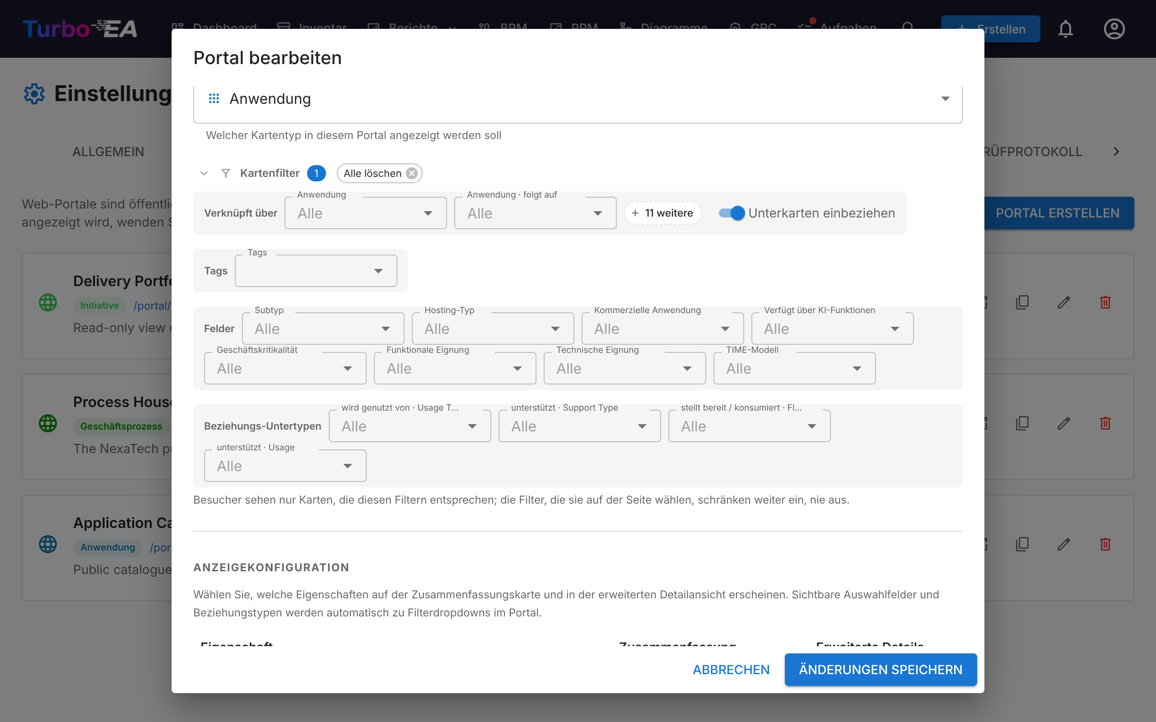Image resolution: width=1156 pixels, height=722 pixels.
Task: Clear filters via the Alle löschen chip x
Action: pos(412,173)
